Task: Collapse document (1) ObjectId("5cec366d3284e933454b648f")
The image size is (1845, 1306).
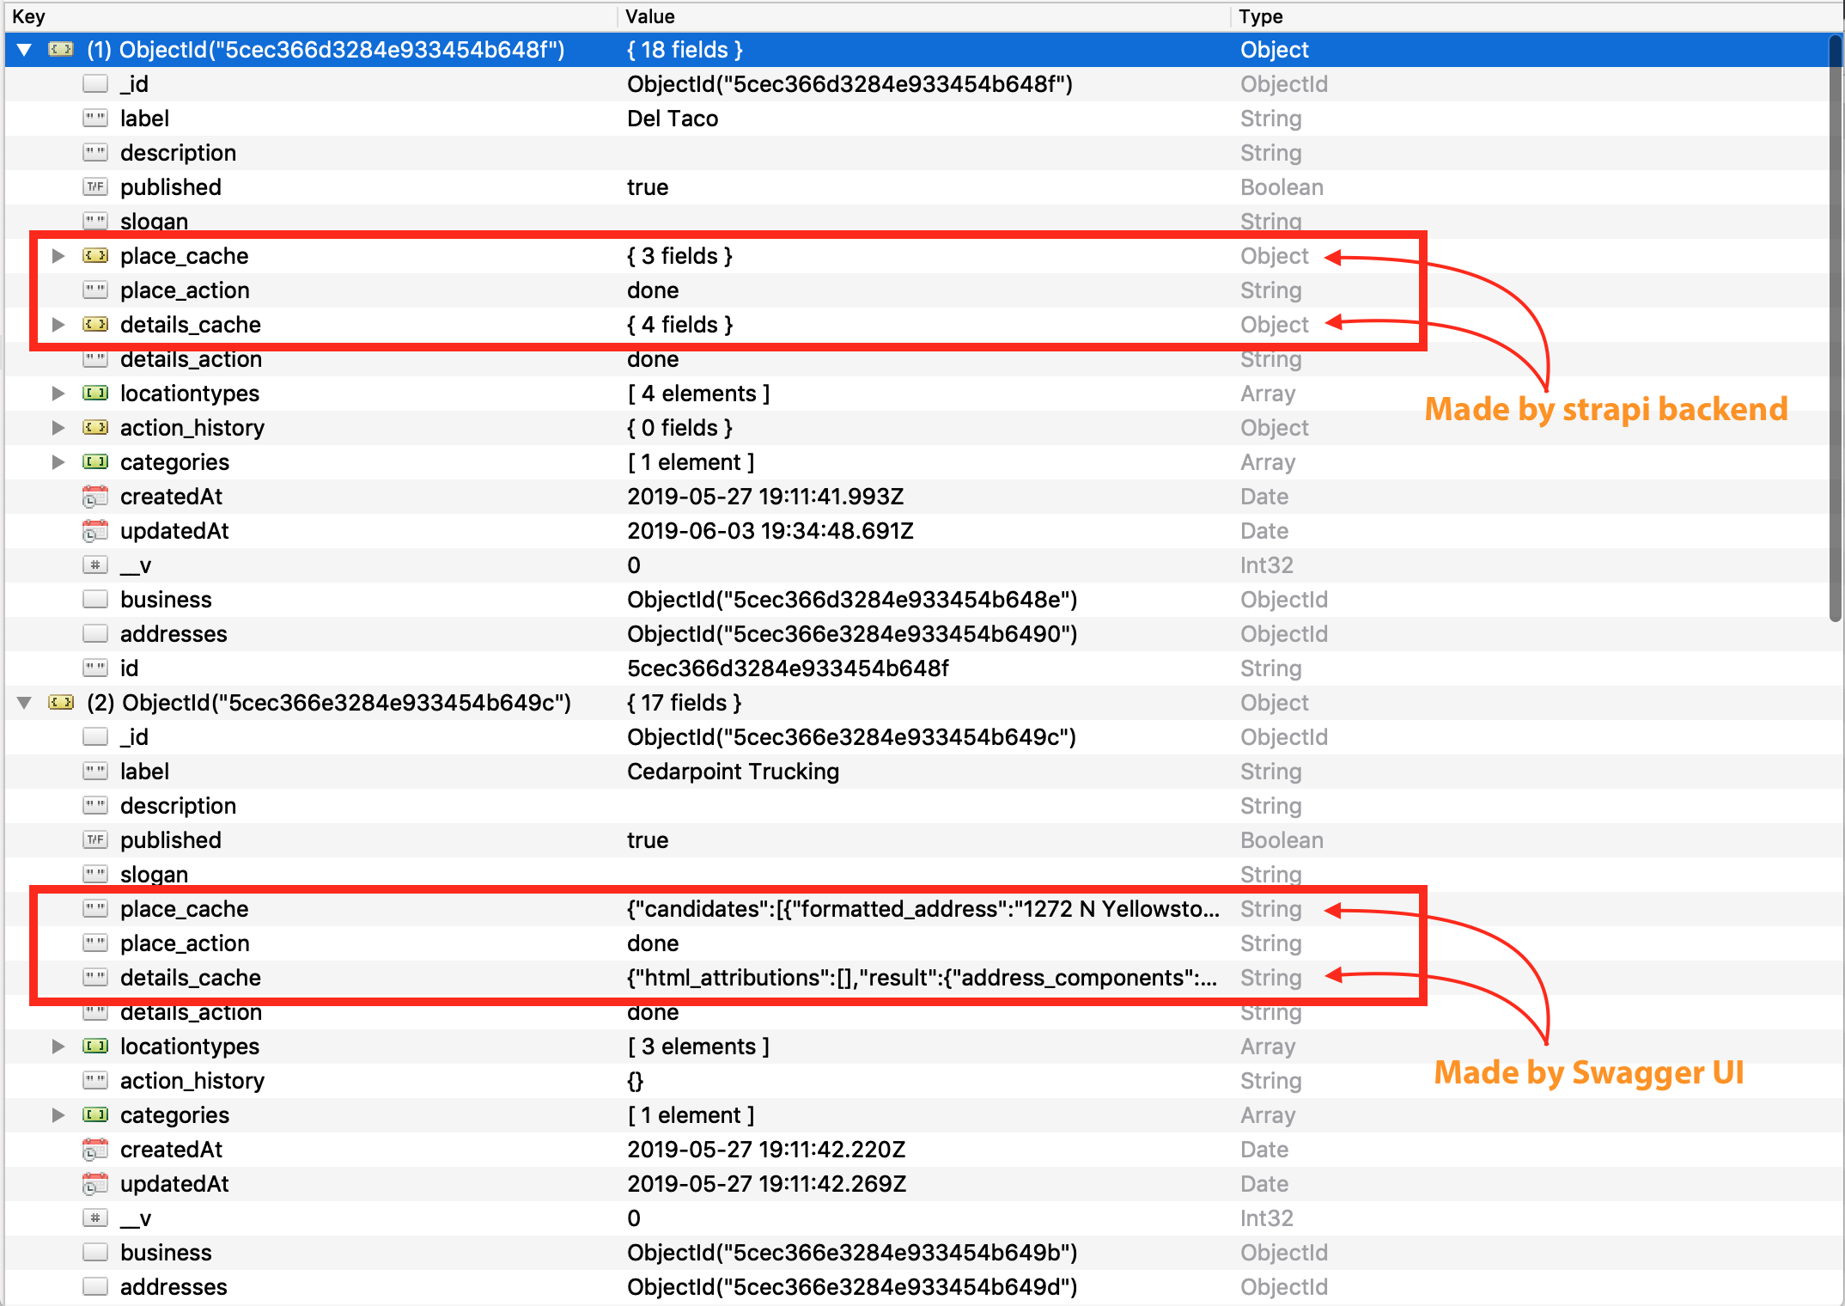Action: pos(24,49)
